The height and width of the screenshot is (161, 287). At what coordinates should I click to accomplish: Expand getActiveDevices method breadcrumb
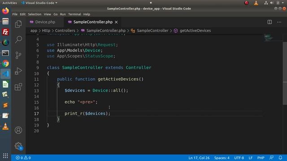pyautogui.click(x=195, y=31)
